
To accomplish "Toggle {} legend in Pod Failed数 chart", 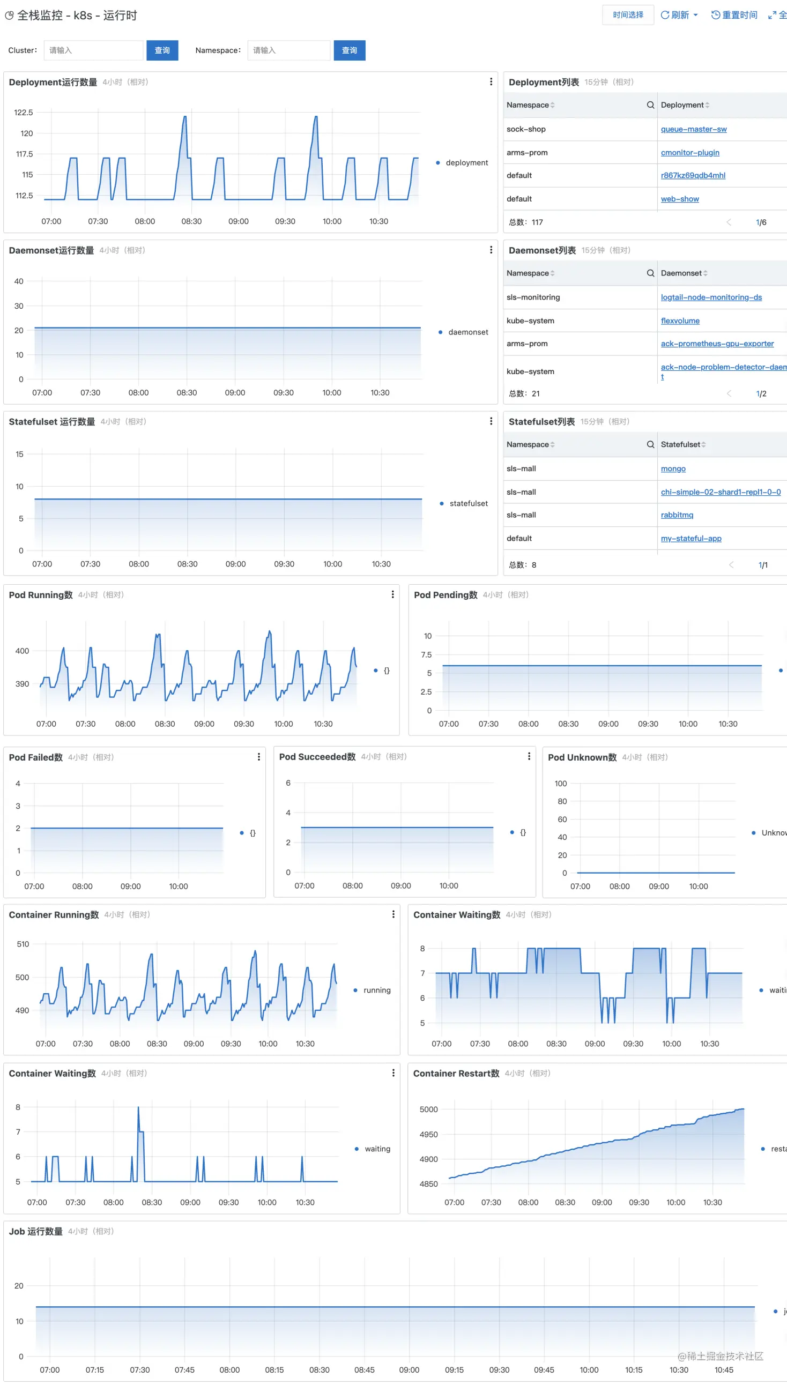I will [248, 833].
